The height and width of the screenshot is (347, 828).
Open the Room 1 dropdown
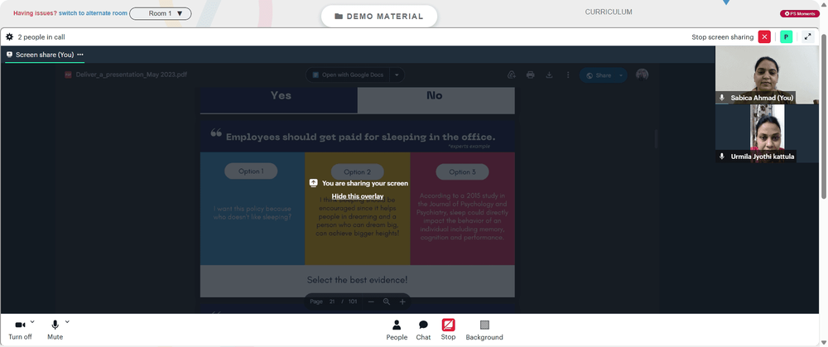tap(161, 13)
